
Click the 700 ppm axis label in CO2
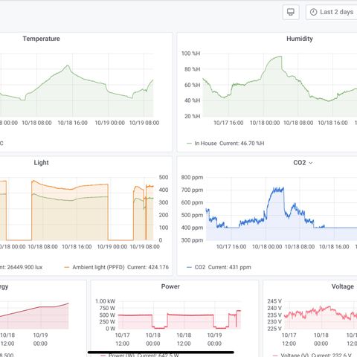[x=192, y=190]
